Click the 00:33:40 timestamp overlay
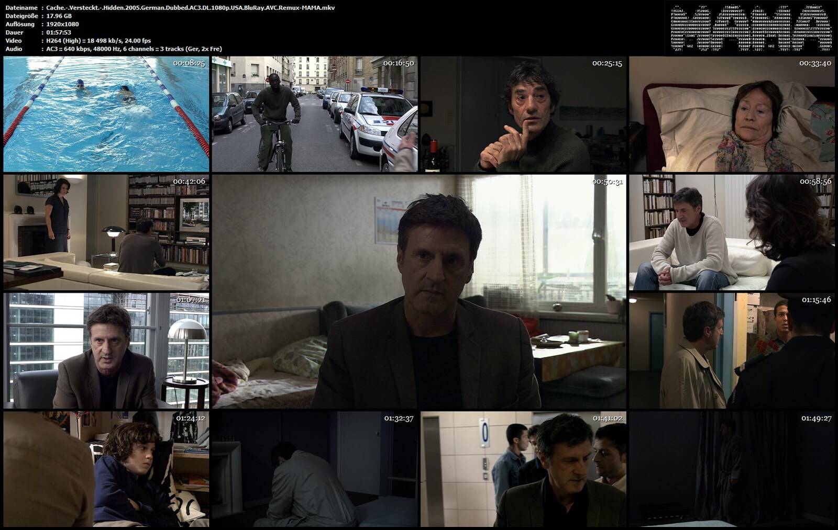Screen dimensions: 838x530 [x=815, y=63]
